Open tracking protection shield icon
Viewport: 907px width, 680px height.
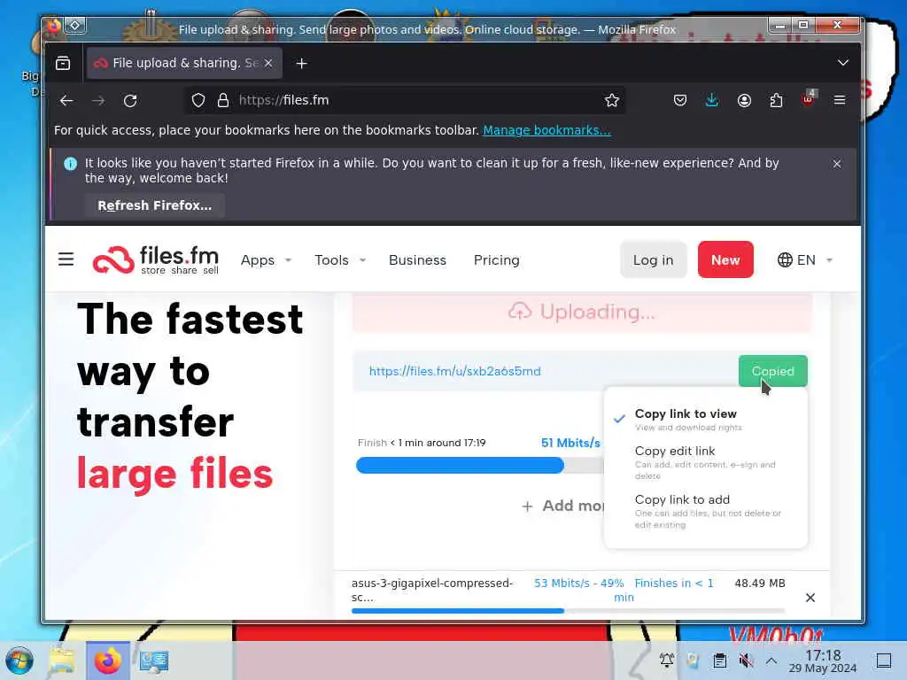click(198, 100)
